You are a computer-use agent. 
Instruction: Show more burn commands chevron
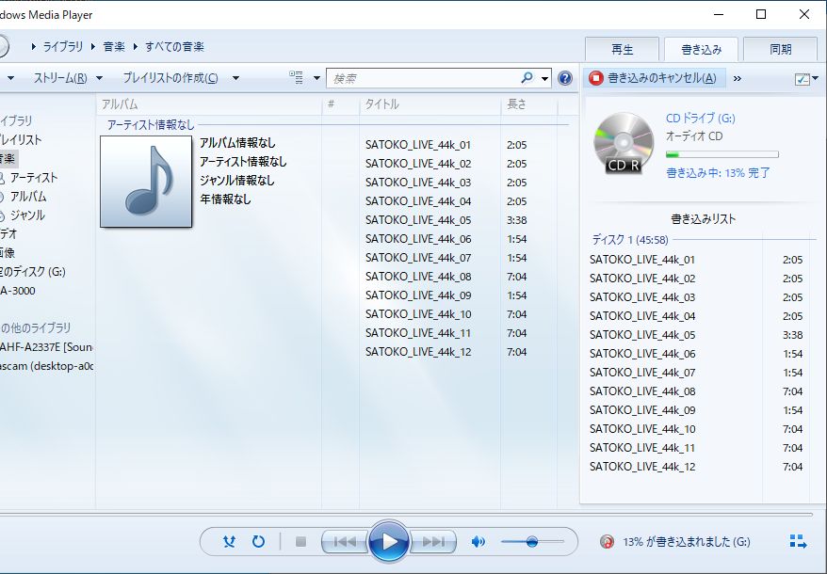(x=738, y=78)
